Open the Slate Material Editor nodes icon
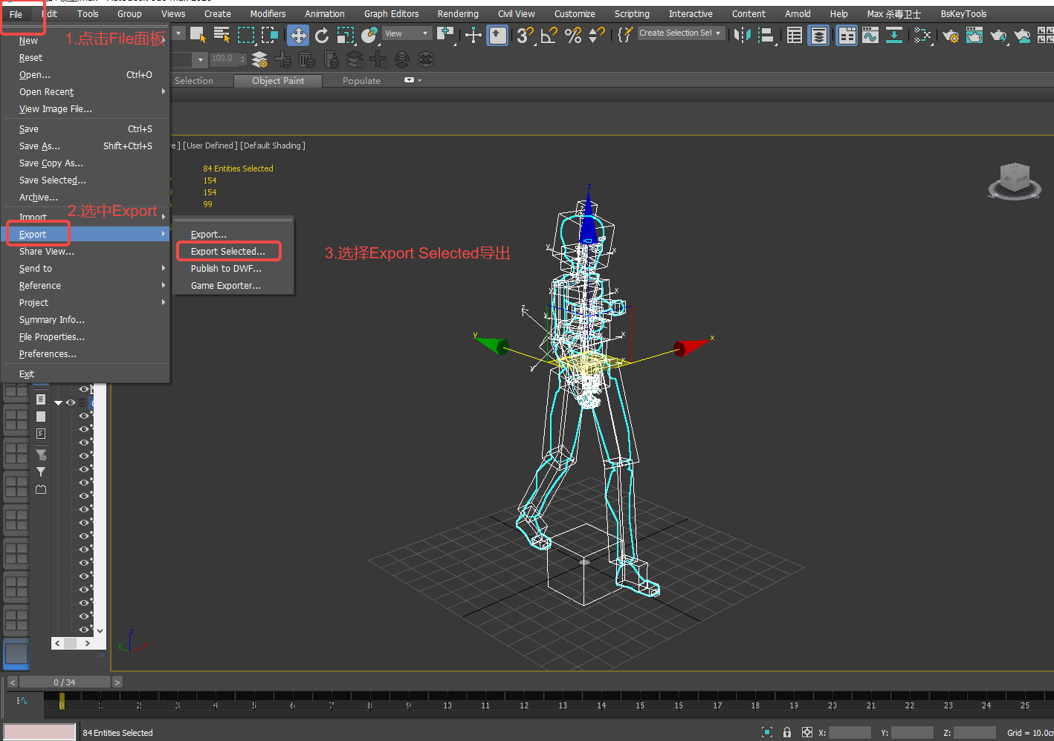The image size is (1054, 741). click(922, 35)
